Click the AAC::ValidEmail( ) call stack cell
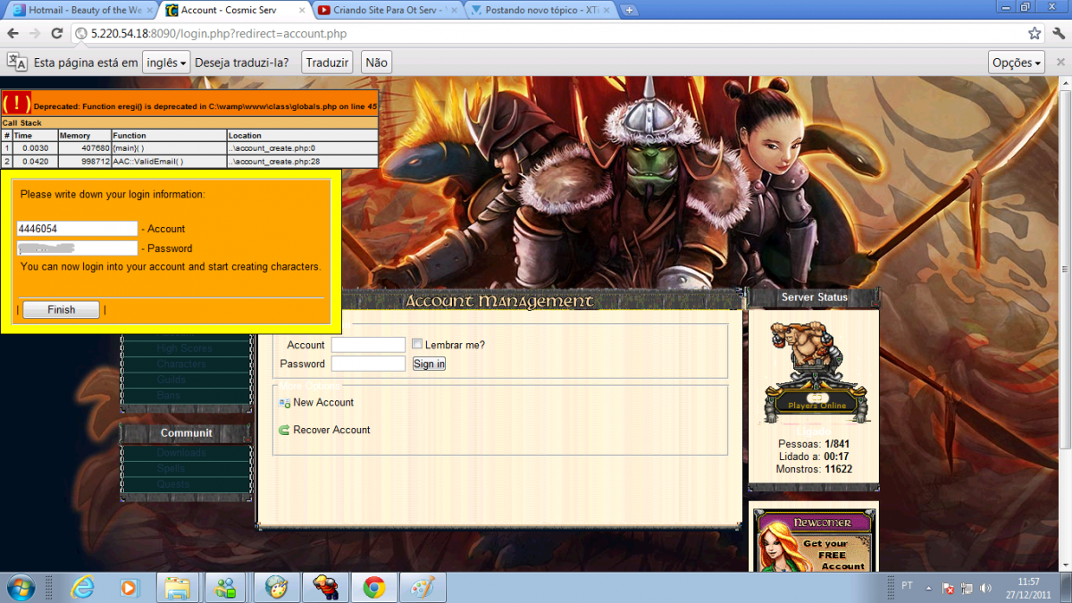The image size is (1072, 603). tap(168, 162)
